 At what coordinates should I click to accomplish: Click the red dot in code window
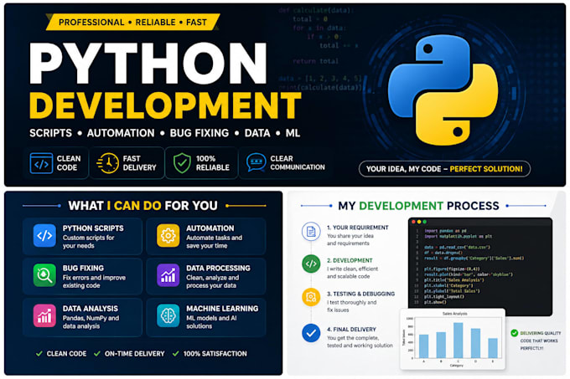coord(413,222)
